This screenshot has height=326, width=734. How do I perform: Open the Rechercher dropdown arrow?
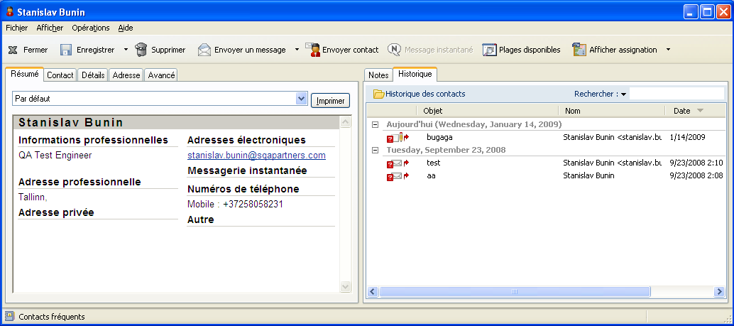[x=623, y=94]
